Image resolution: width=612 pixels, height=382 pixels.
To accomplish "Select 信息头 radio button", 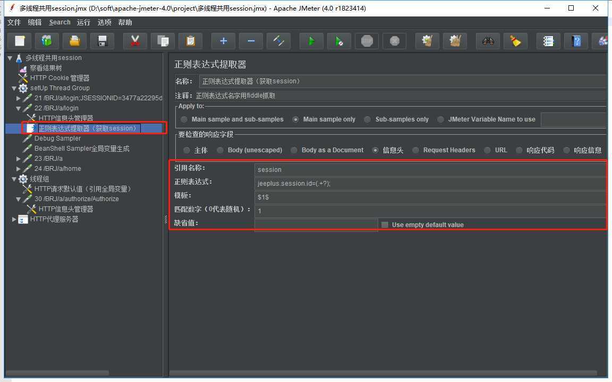I will point(375,150).
